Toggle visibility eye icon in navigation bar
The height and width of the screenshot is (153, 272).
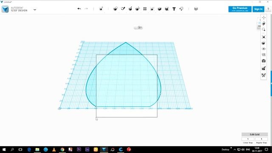(263, 49)
